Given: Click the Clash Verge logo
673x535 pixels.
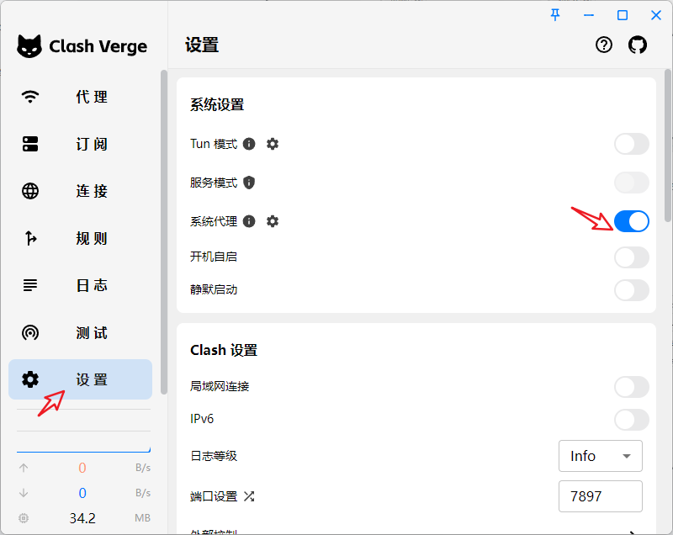Looking at the screenshot, I should 29,46.
